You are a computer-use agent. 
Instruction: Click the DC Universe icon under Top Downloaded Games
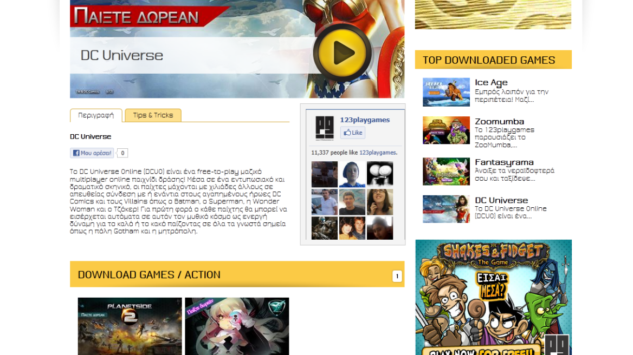point(445,209)
